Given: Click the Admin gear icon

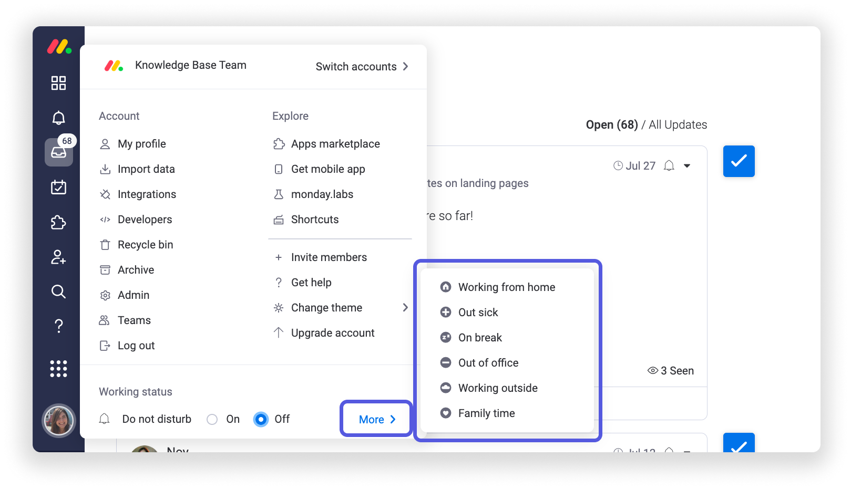Looking at the screenshot, I should click(x=105, y=296).
